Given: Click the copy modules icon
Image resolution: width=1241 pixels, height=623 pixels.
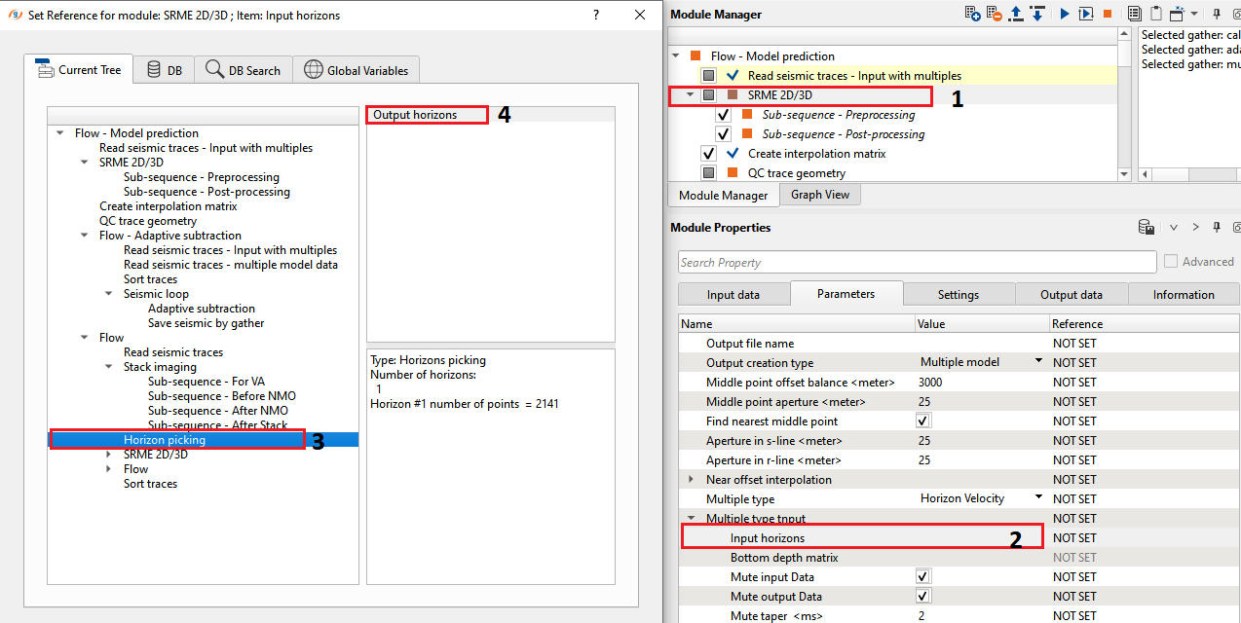Looking at the screenshot, I should pyautogui.click(x=1134, y=14).
